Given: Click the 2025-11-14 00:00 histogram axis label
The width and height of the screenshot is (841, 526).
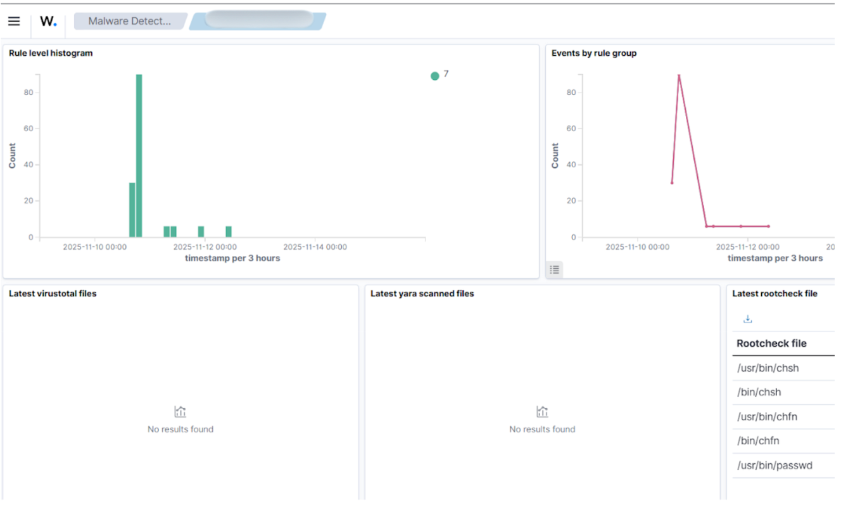Looking at the screenshot, I should pos(315,247).
